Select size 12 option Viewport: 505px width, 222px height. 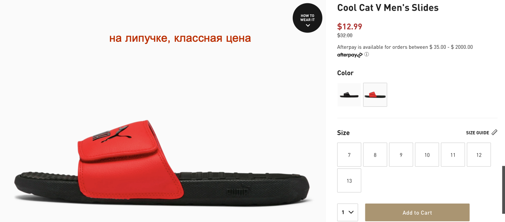point(479,155)
